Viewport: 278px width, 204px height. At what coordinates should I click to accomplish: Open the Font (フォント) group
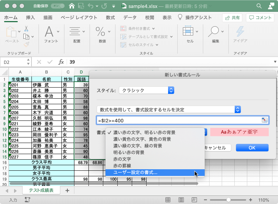[51, 34]
